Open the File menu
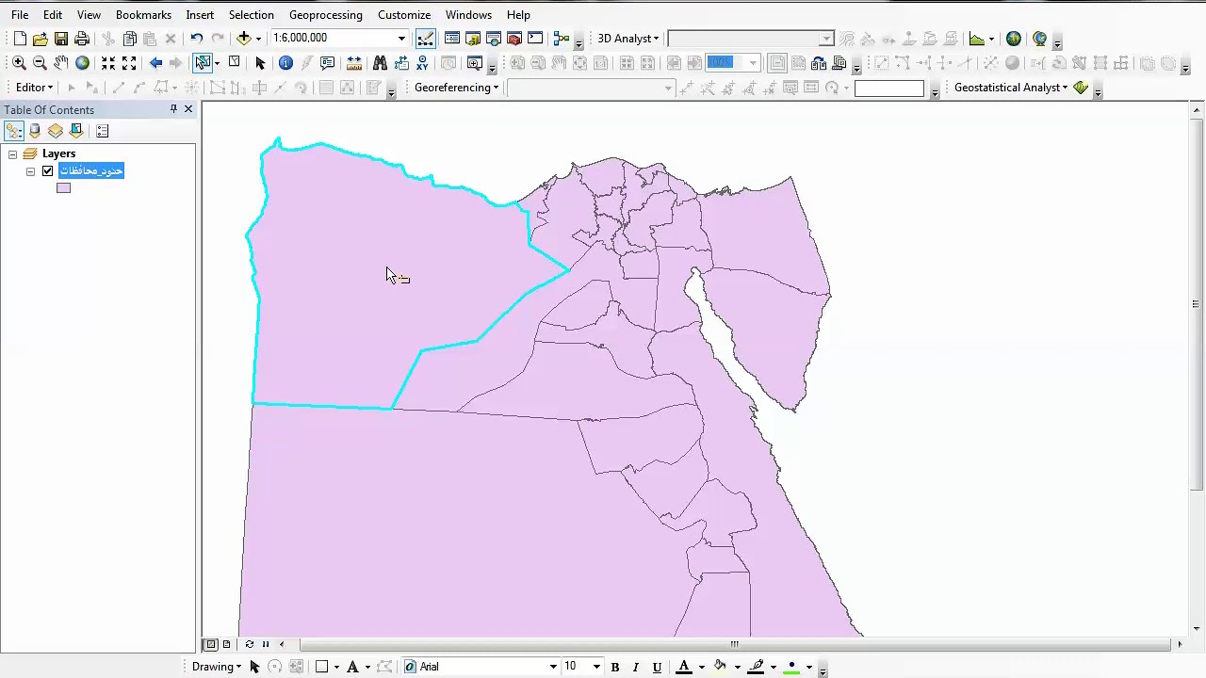Screen dimensions: 1206x678 pos(20,15)
